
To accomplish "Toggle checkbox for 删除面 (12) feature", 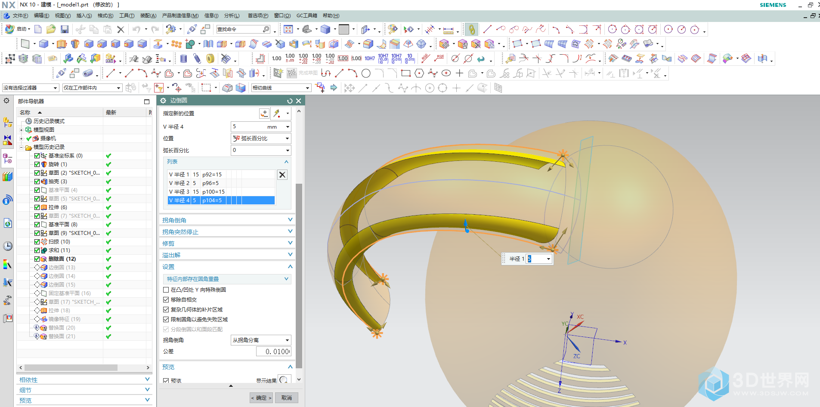I will tap(37, 259).
